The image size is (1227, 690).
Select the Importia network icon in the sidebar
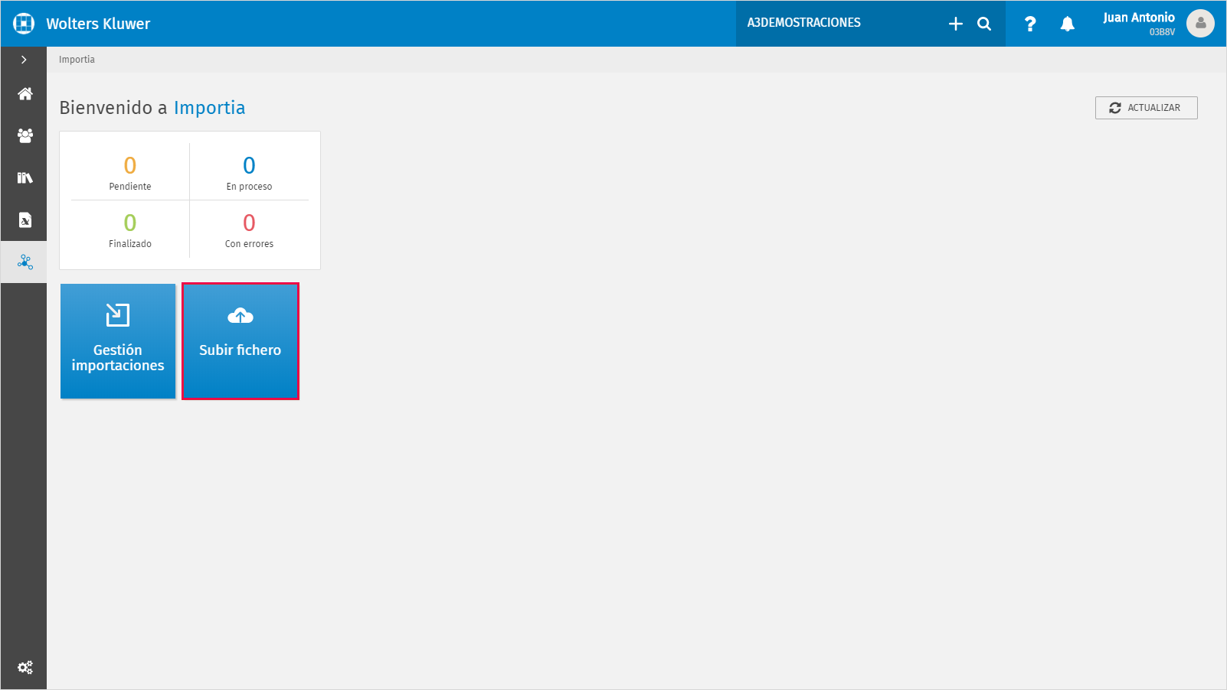click(x=25, y=262)
